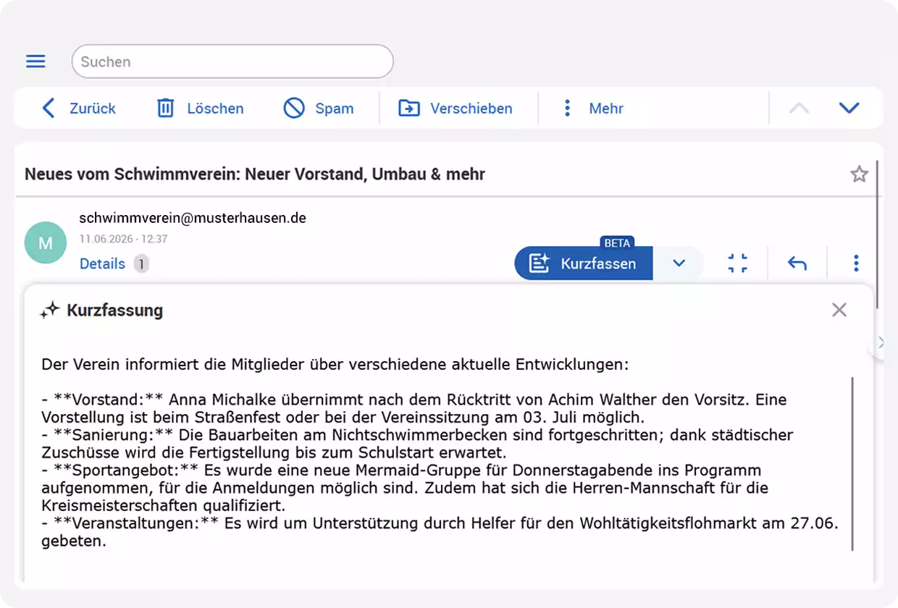Expand the Kurzfassen dropdown arrow
The width and height of the screenshot is (898, 608).
tap(679, 263)
